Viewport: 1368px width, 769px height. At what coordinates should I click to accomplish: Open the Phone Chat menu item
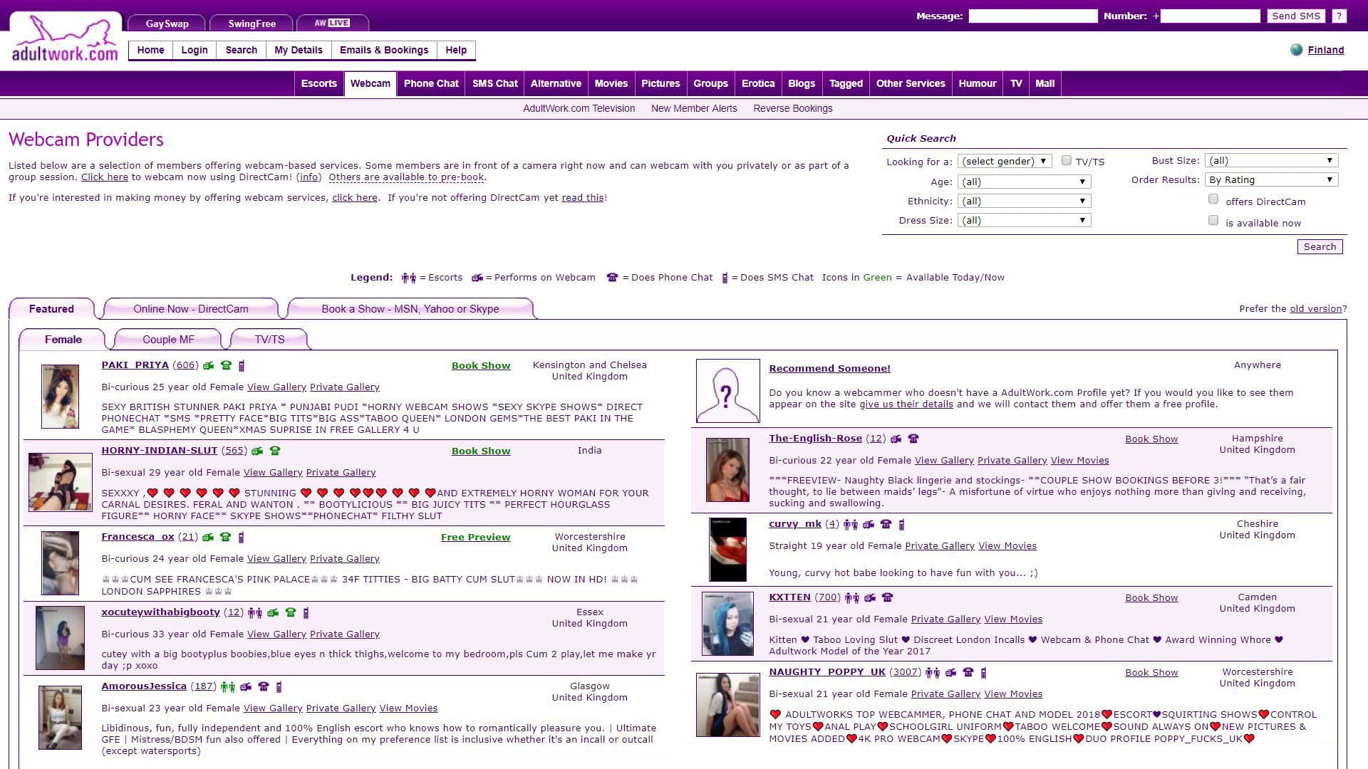430,83
